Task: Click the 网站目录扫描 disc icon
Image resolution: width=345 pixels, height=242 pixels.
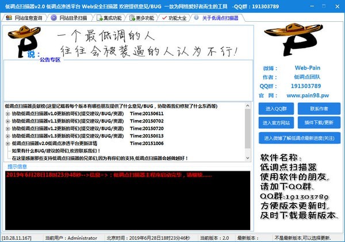Action: (53, 18)
